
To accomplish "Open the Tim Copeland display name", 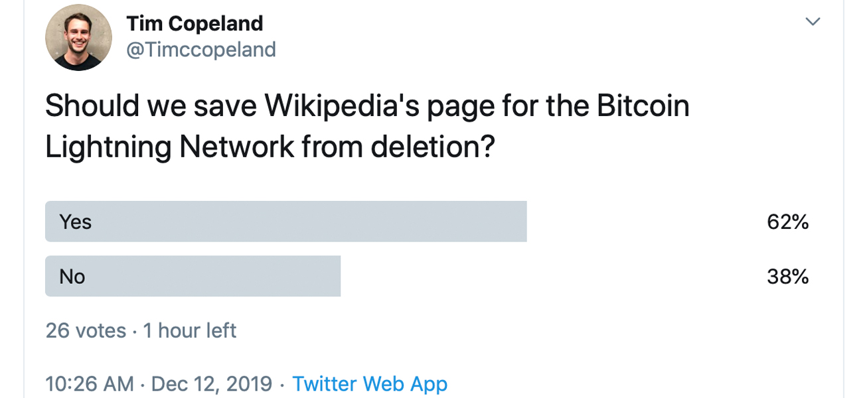I will [195, 24].
